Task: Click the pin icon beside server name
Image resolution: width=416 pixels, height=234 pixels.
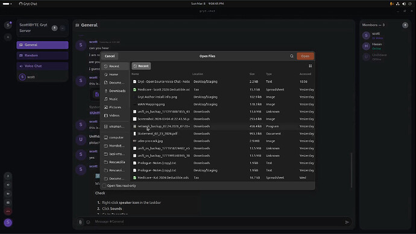Action: pos(55,28)
